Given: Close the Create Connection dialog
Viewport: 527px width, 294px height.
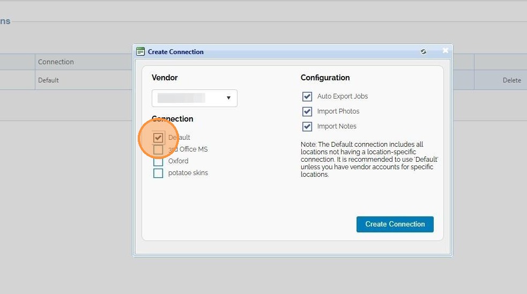Looking at the screenshot, I should [x=445, y=51].
